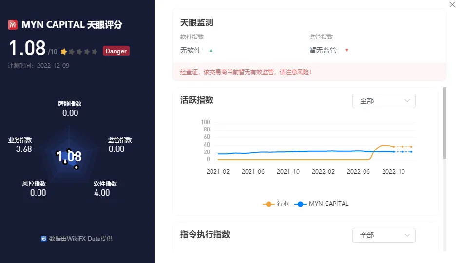Screen dimensions: 460x263
Task: Click the risk warning message 经查证
Action: point(246,72)
